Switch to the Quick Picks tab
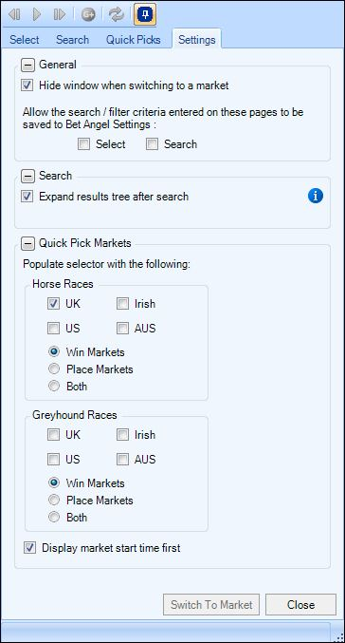Viewport: 345px width, 643px height. [x=134, y=40]
